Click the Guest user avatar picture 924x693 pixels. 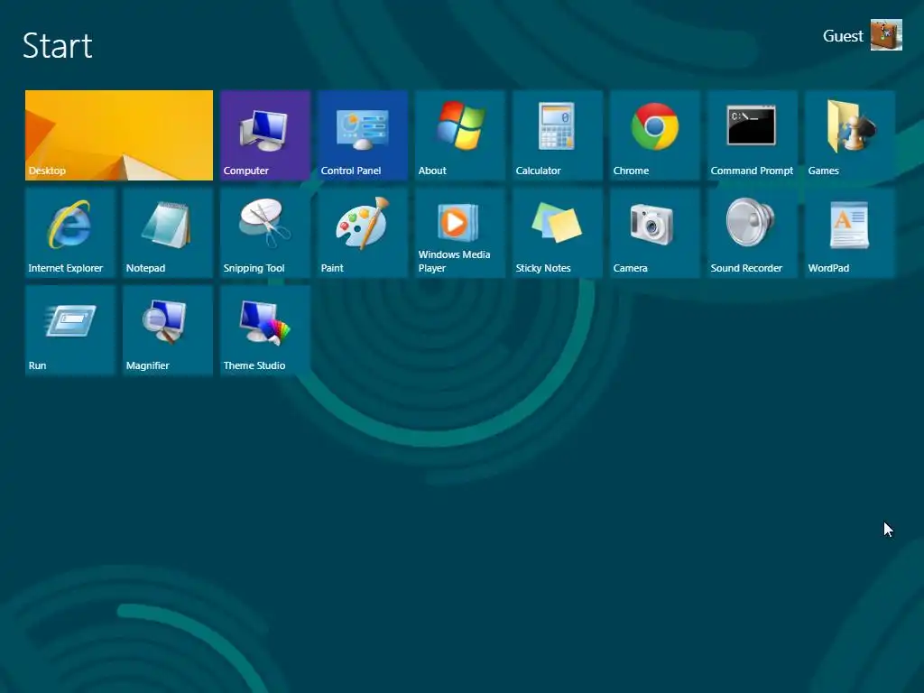click(x=886, y=35)
